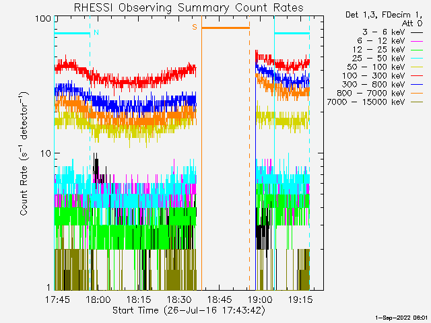This screenshot has width=431, height=323.
Task: Click the olive line swatch for 7000 - 15000 keV
Action: coord(417,102)
